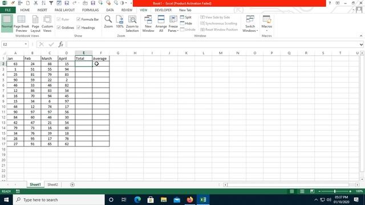Set zoom to 100%
The image size is (365, 205).
pos(120,22)
